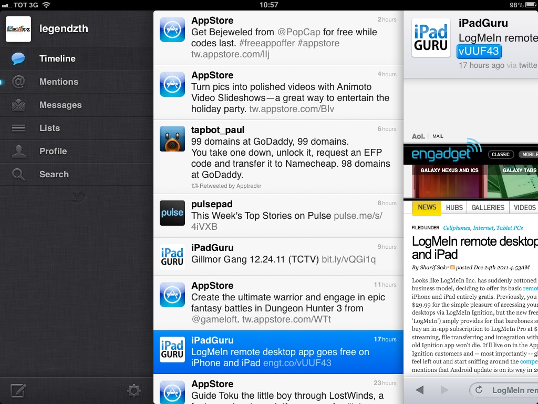
Task: Open the Sharif Sakr author link
Action: pos(434,268)
